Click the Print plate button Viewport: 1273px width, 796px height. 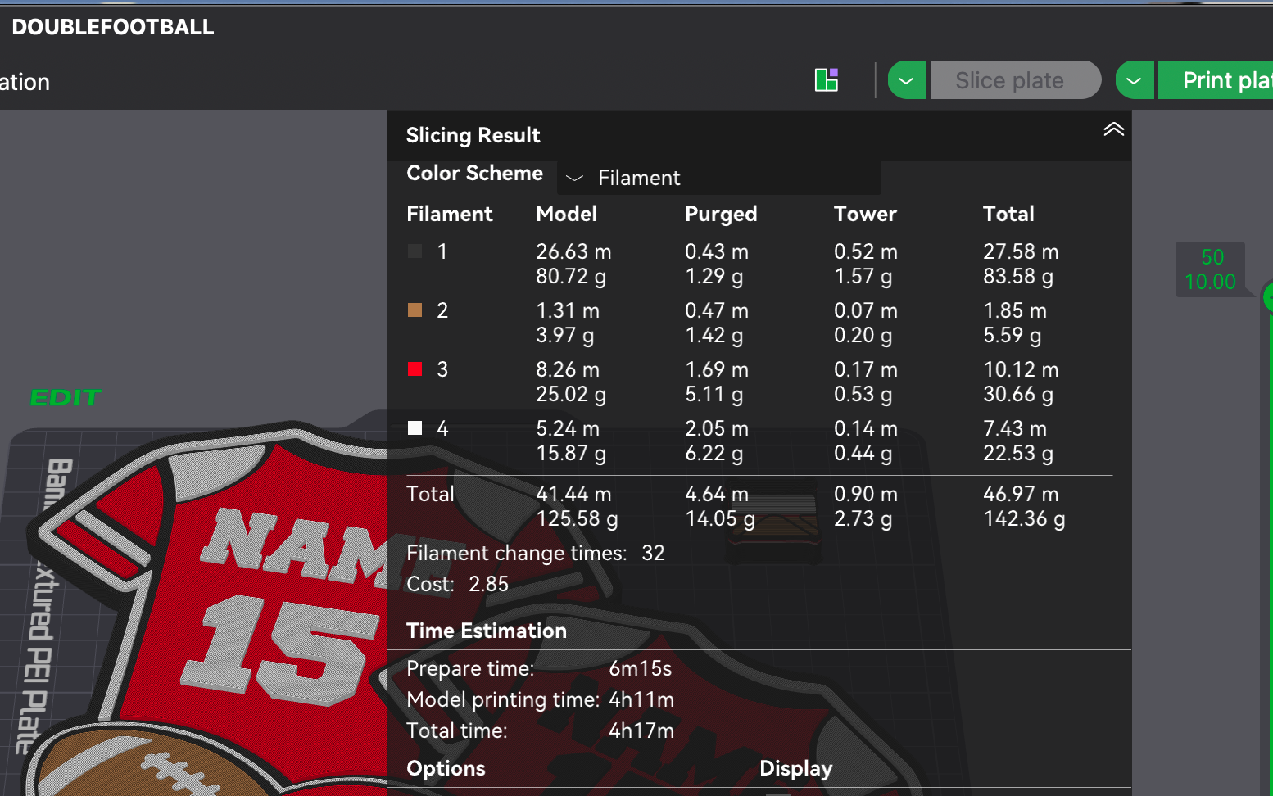point(1216,80)
